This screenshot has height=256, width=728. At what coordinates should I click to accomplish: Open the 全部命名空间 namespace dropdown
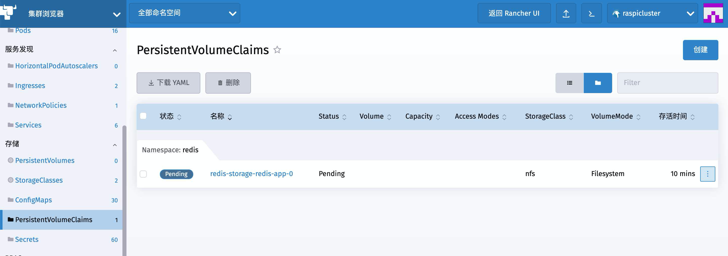pyautogui.click(x=185, y=13)
